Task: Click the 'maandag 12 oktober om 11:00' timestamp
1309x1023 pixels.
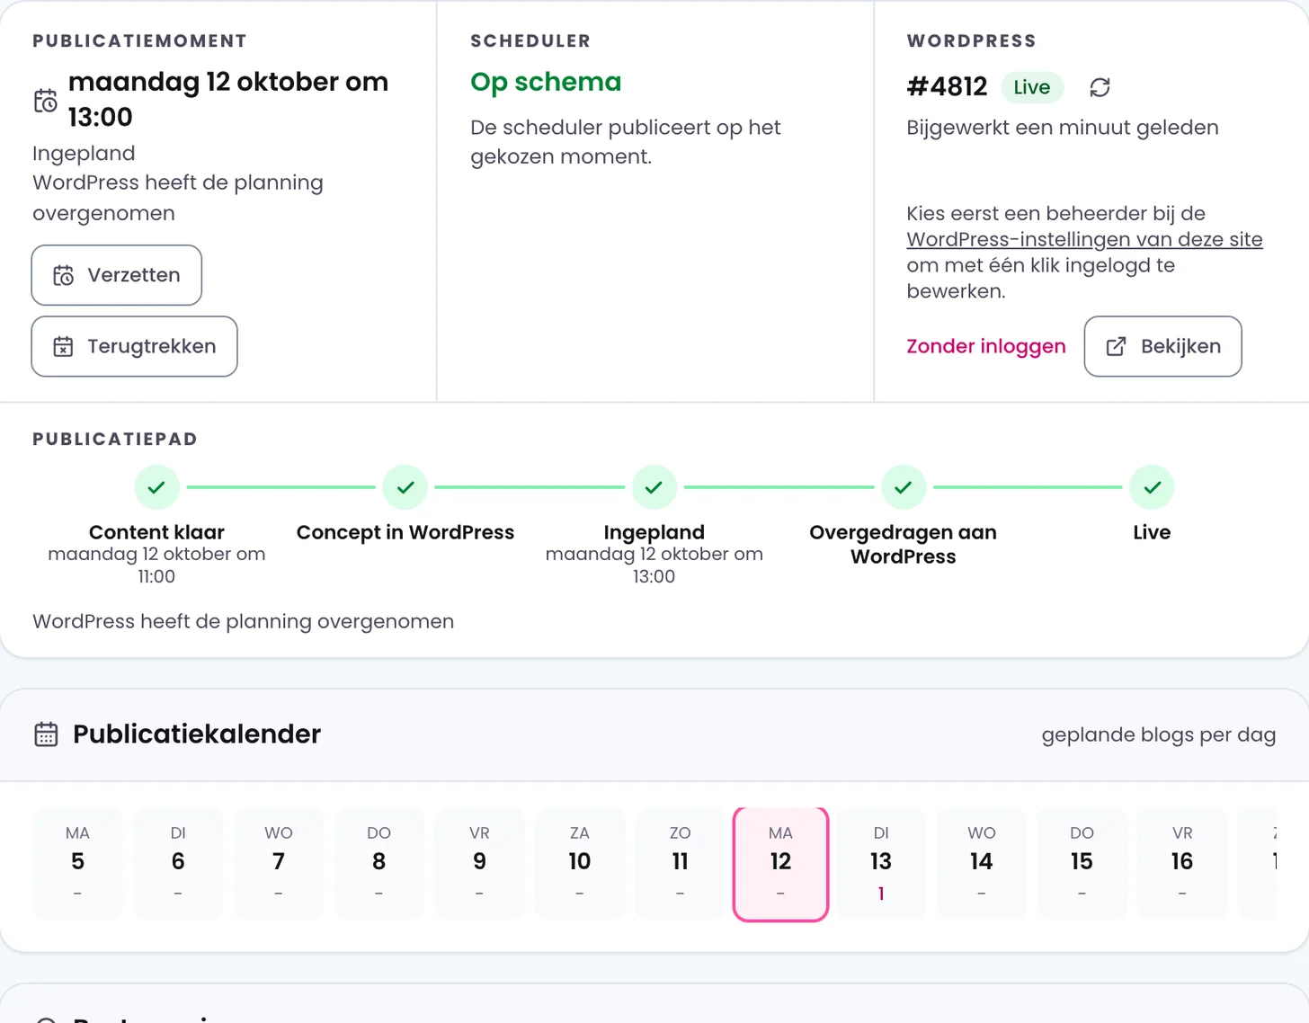Action: point(156,565)
